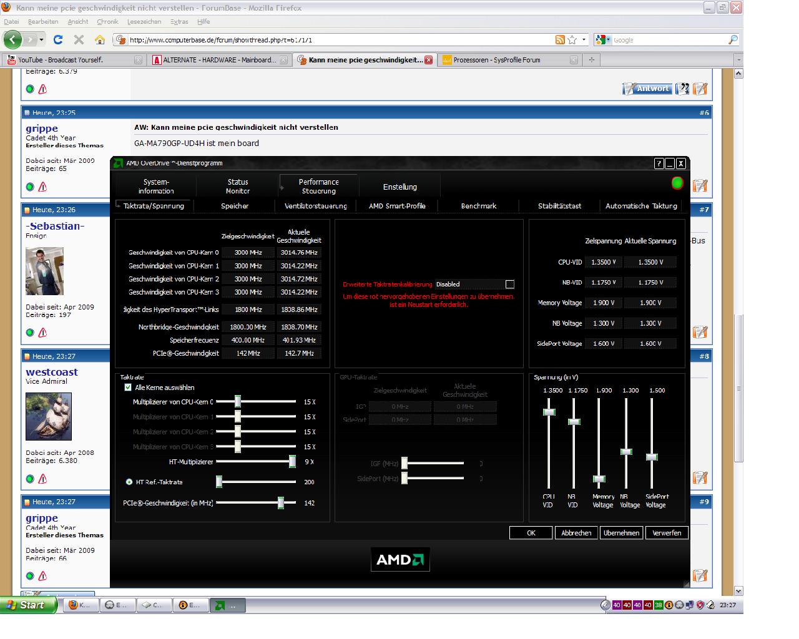Open the address bar URL history dropdown
The width and height of the screenshot is (799, 639).
point(584,40)
